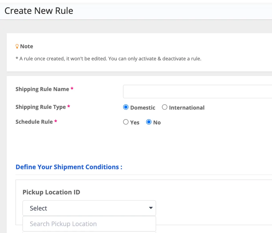Viewport: 272px width, 233px height.
Task: Click the dropdown caret arrow beside Select
Action: (x=151, y=208)
